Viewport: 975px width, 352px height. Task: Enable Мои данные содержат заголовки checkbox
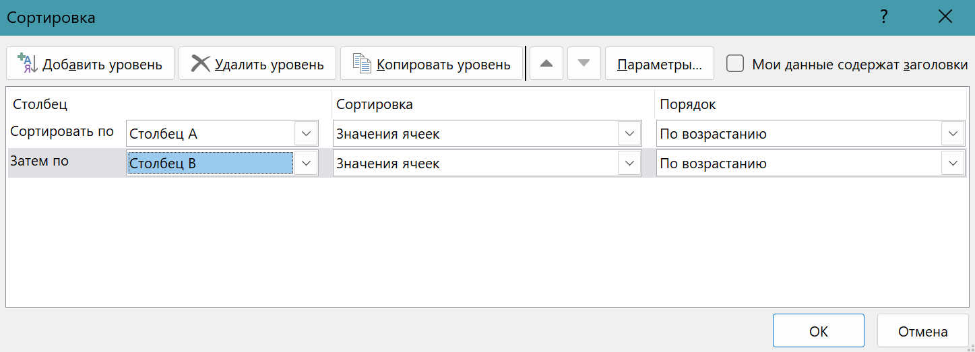pos(735,64)
